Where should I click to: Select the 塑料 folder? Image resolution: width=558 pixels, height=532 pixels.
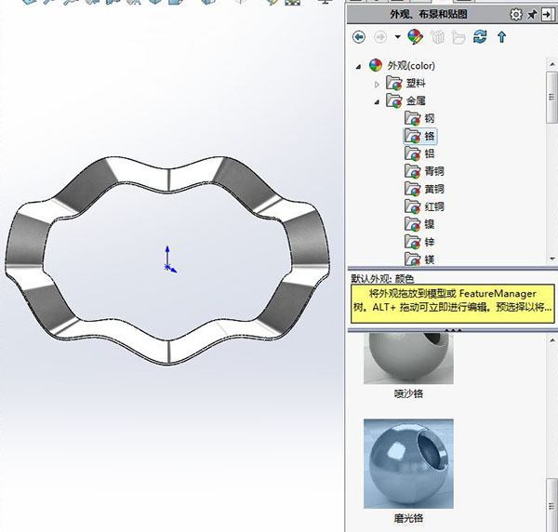[x=416, y=84]
